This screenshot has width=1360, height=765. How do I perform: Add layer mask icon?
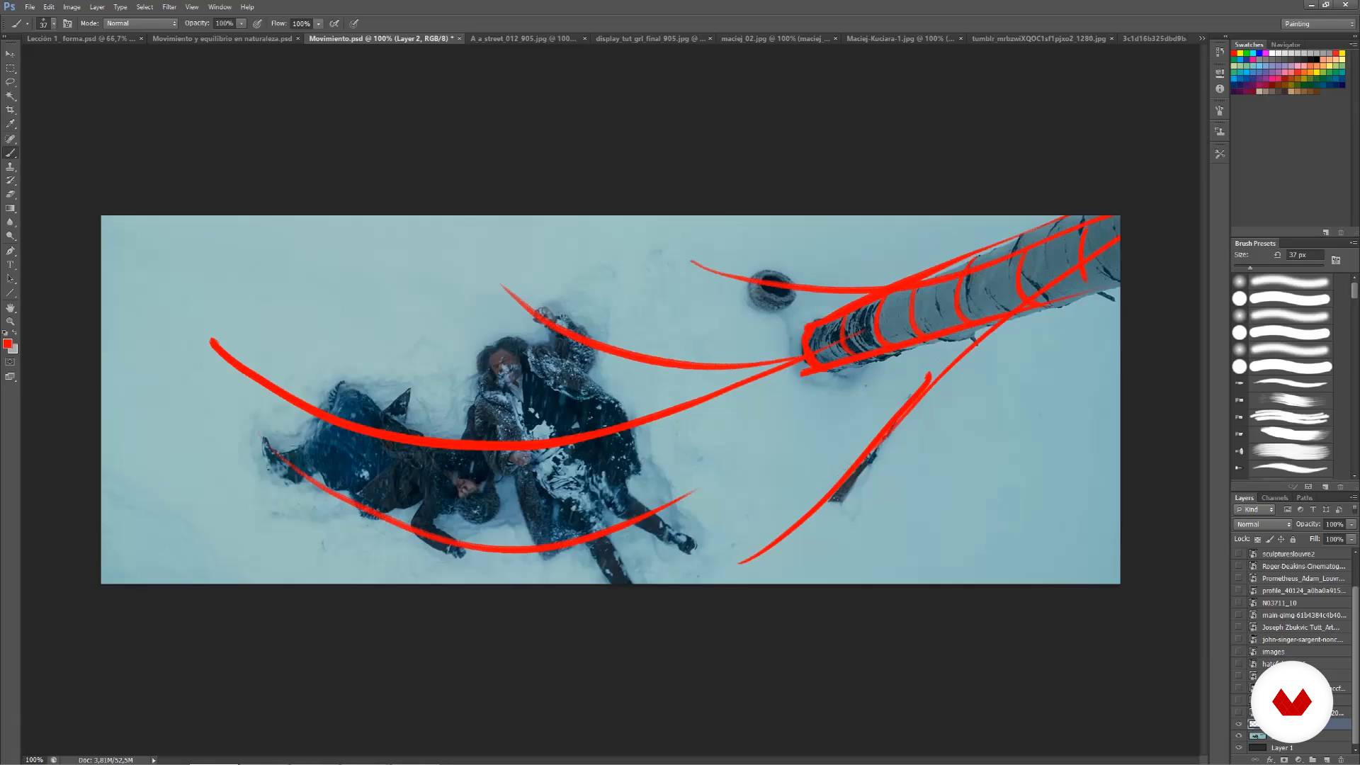(1283, 760)
